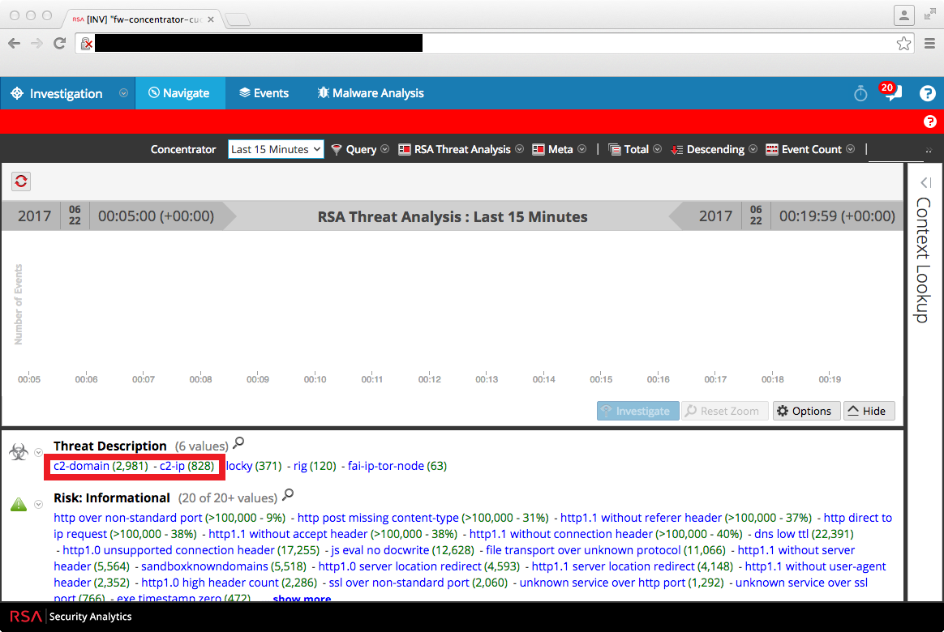Switch to the Events tab
The image size is (944, 632).
click(x=264, y=93)
